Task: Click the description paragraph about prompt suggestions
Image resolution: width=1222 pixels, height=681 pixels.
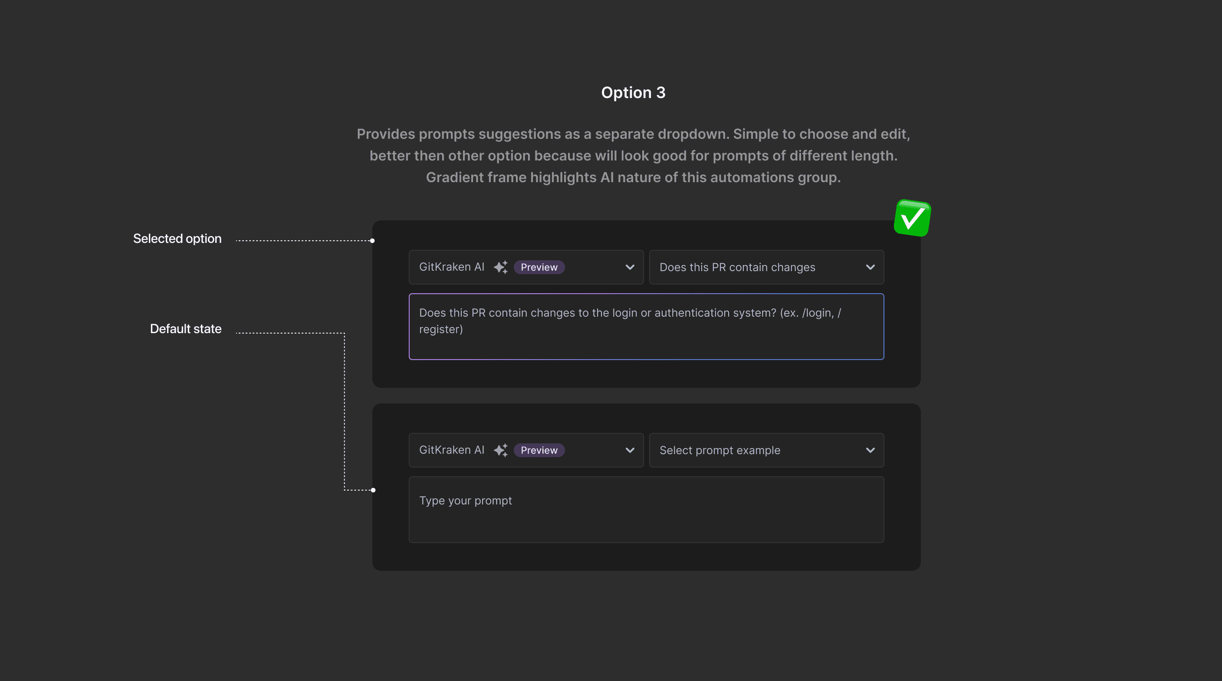Action: (x=633, y=156)
